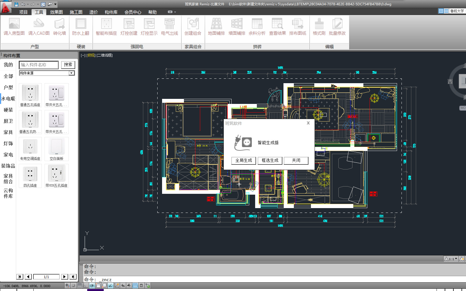
Task: Select the 四孔插座 component thumbnail
Action: coord(30,176)
